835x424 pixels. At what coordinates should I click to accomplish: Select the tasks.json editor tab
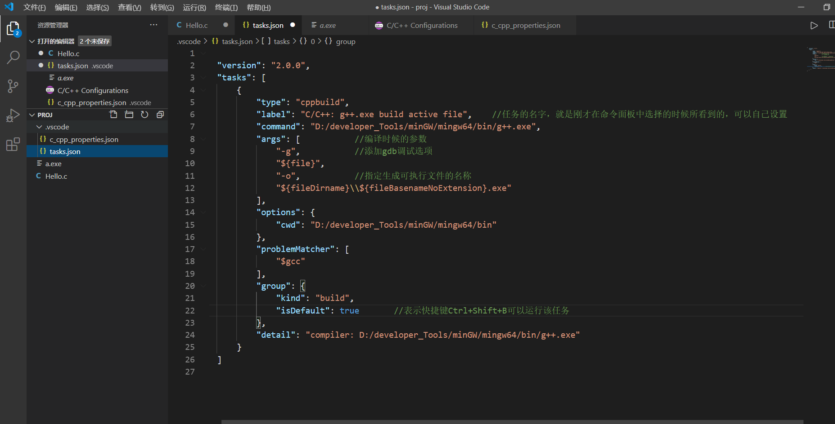(268, 25)
